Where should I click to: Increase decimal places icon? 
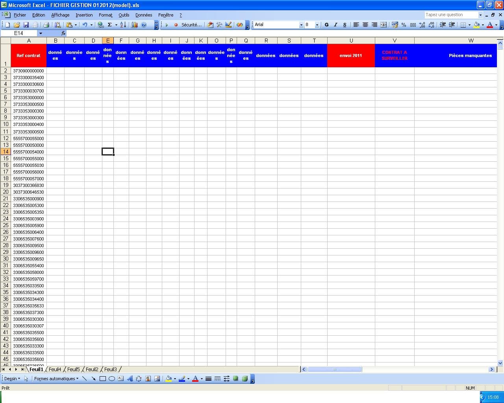tap(422, 25)
